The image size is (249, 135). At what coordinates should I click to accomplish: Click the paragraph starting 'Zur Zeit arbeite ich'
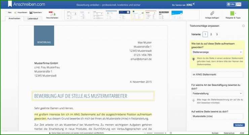point(93,127)
